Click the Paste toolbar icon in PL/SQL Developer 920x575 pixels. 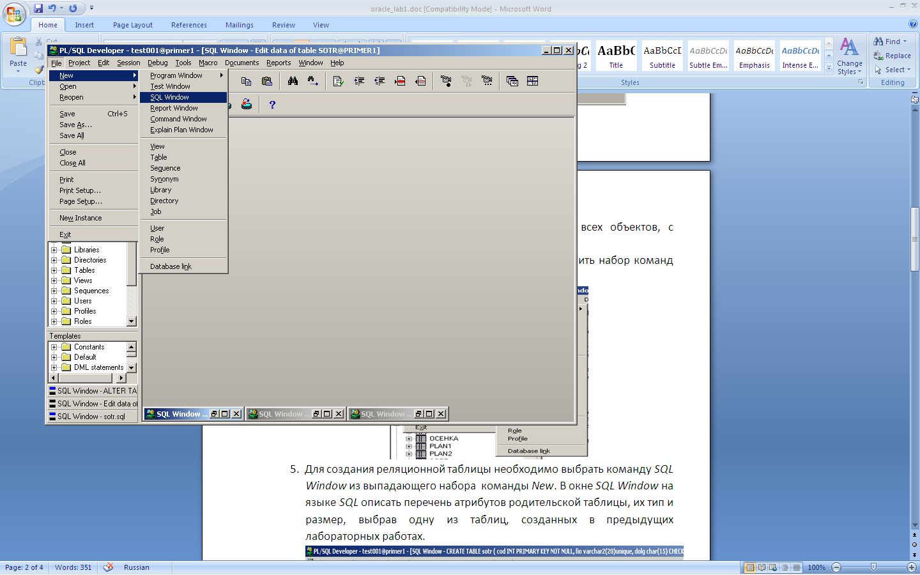267,81
